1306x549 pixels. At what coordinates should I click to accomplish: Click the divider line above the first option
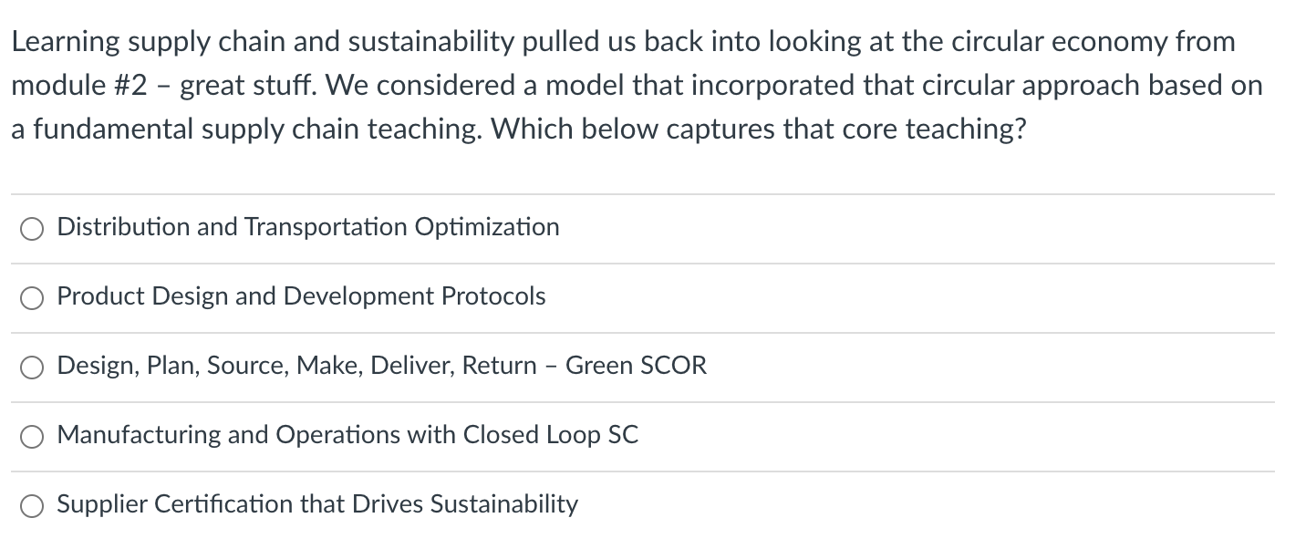click(638, 193)
